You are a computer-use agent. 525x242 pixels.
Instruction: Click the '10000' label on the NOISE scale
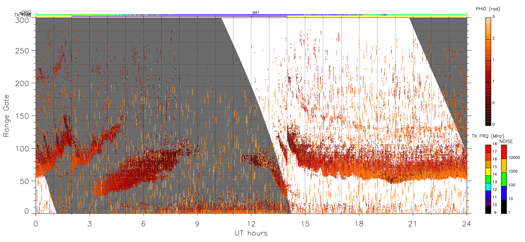(513, 157)
